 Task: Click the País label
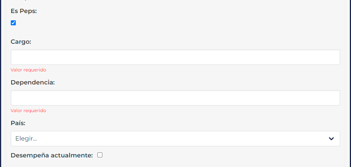(x=18, y=123)
